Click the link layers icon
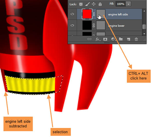The height and width of the screenshot is (139, 153). click(x=89, y=39)
